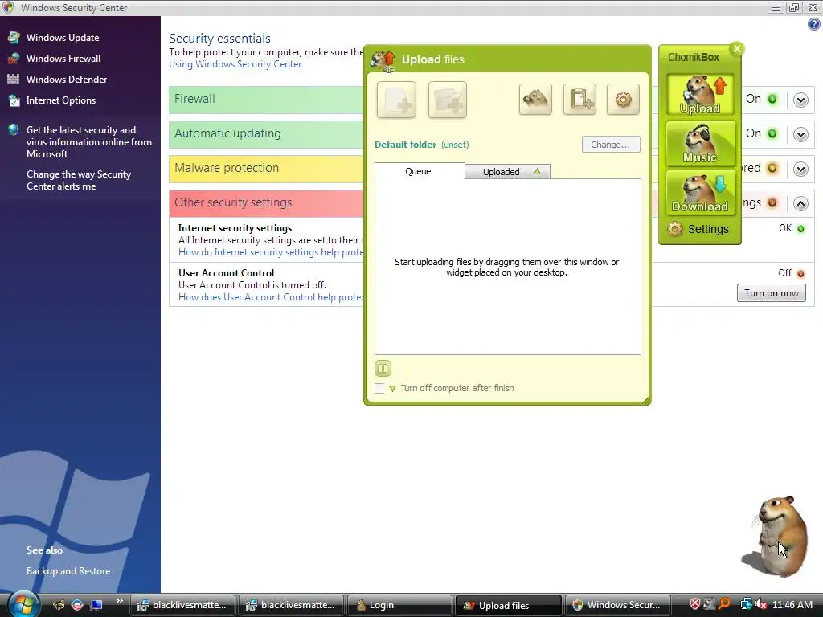Click the pause queue button
Screen dimensions: 823x617
pyautogui.click(x=383, y=368)
